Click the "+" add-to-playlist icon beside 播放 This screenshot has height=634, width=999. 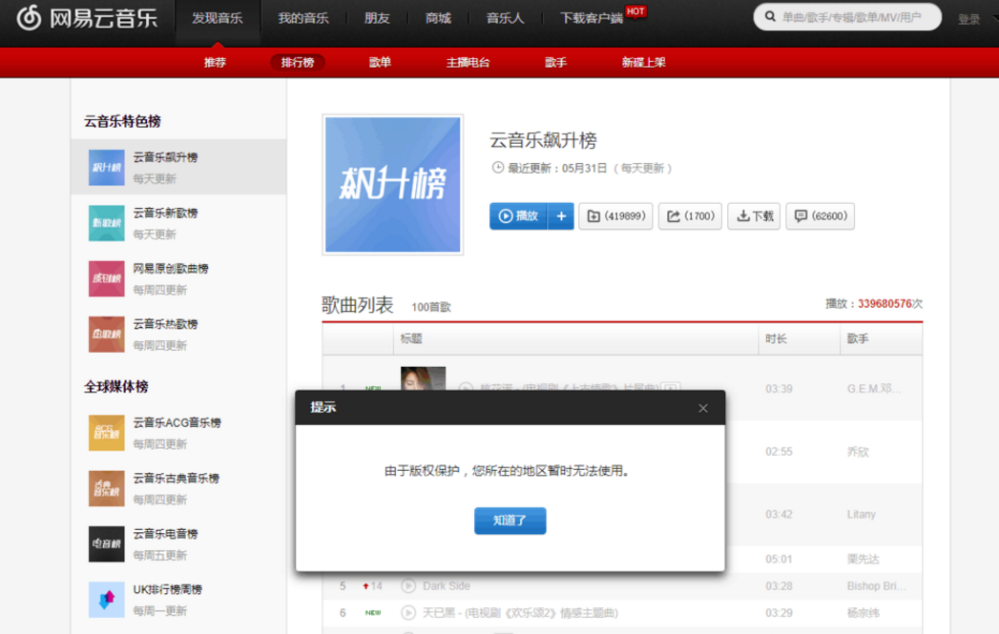coord(561,215)
